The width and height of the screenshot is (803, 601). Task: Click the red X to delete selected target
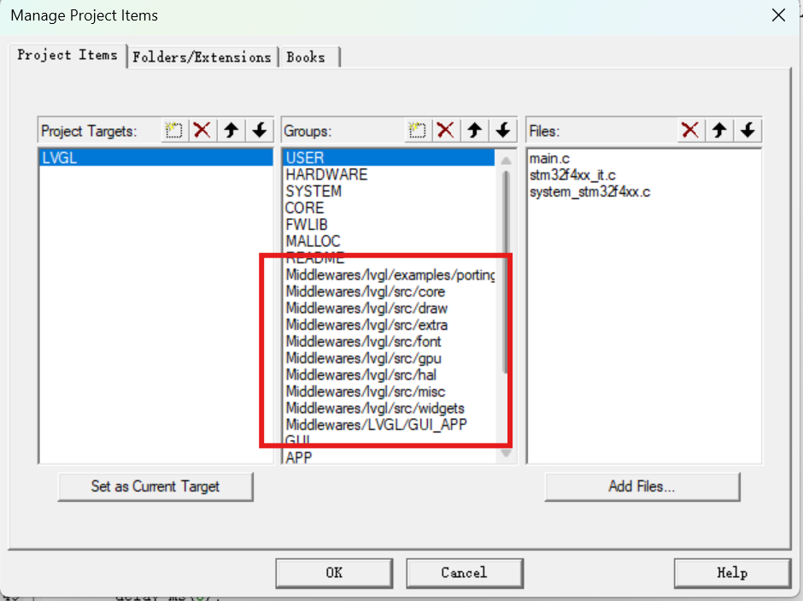pos(202,130)
